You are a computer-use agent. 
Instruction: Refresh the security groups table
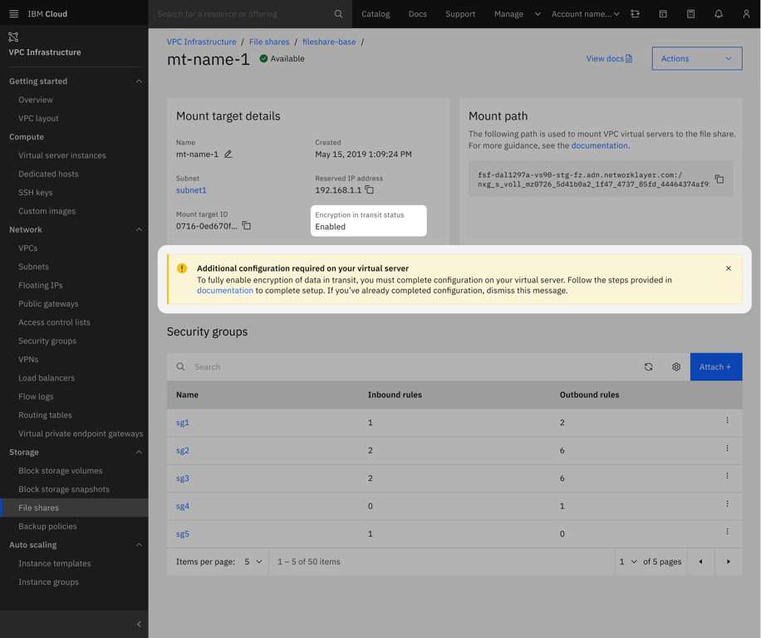648,367
